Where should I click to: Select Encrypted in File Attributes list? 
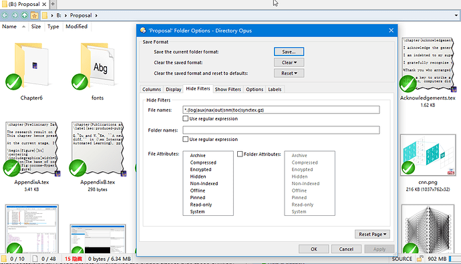pyautogui.click(x=201, y=170)
